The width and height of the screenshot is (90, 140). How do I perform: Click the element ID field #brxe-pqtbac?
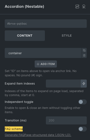(46, 24)
